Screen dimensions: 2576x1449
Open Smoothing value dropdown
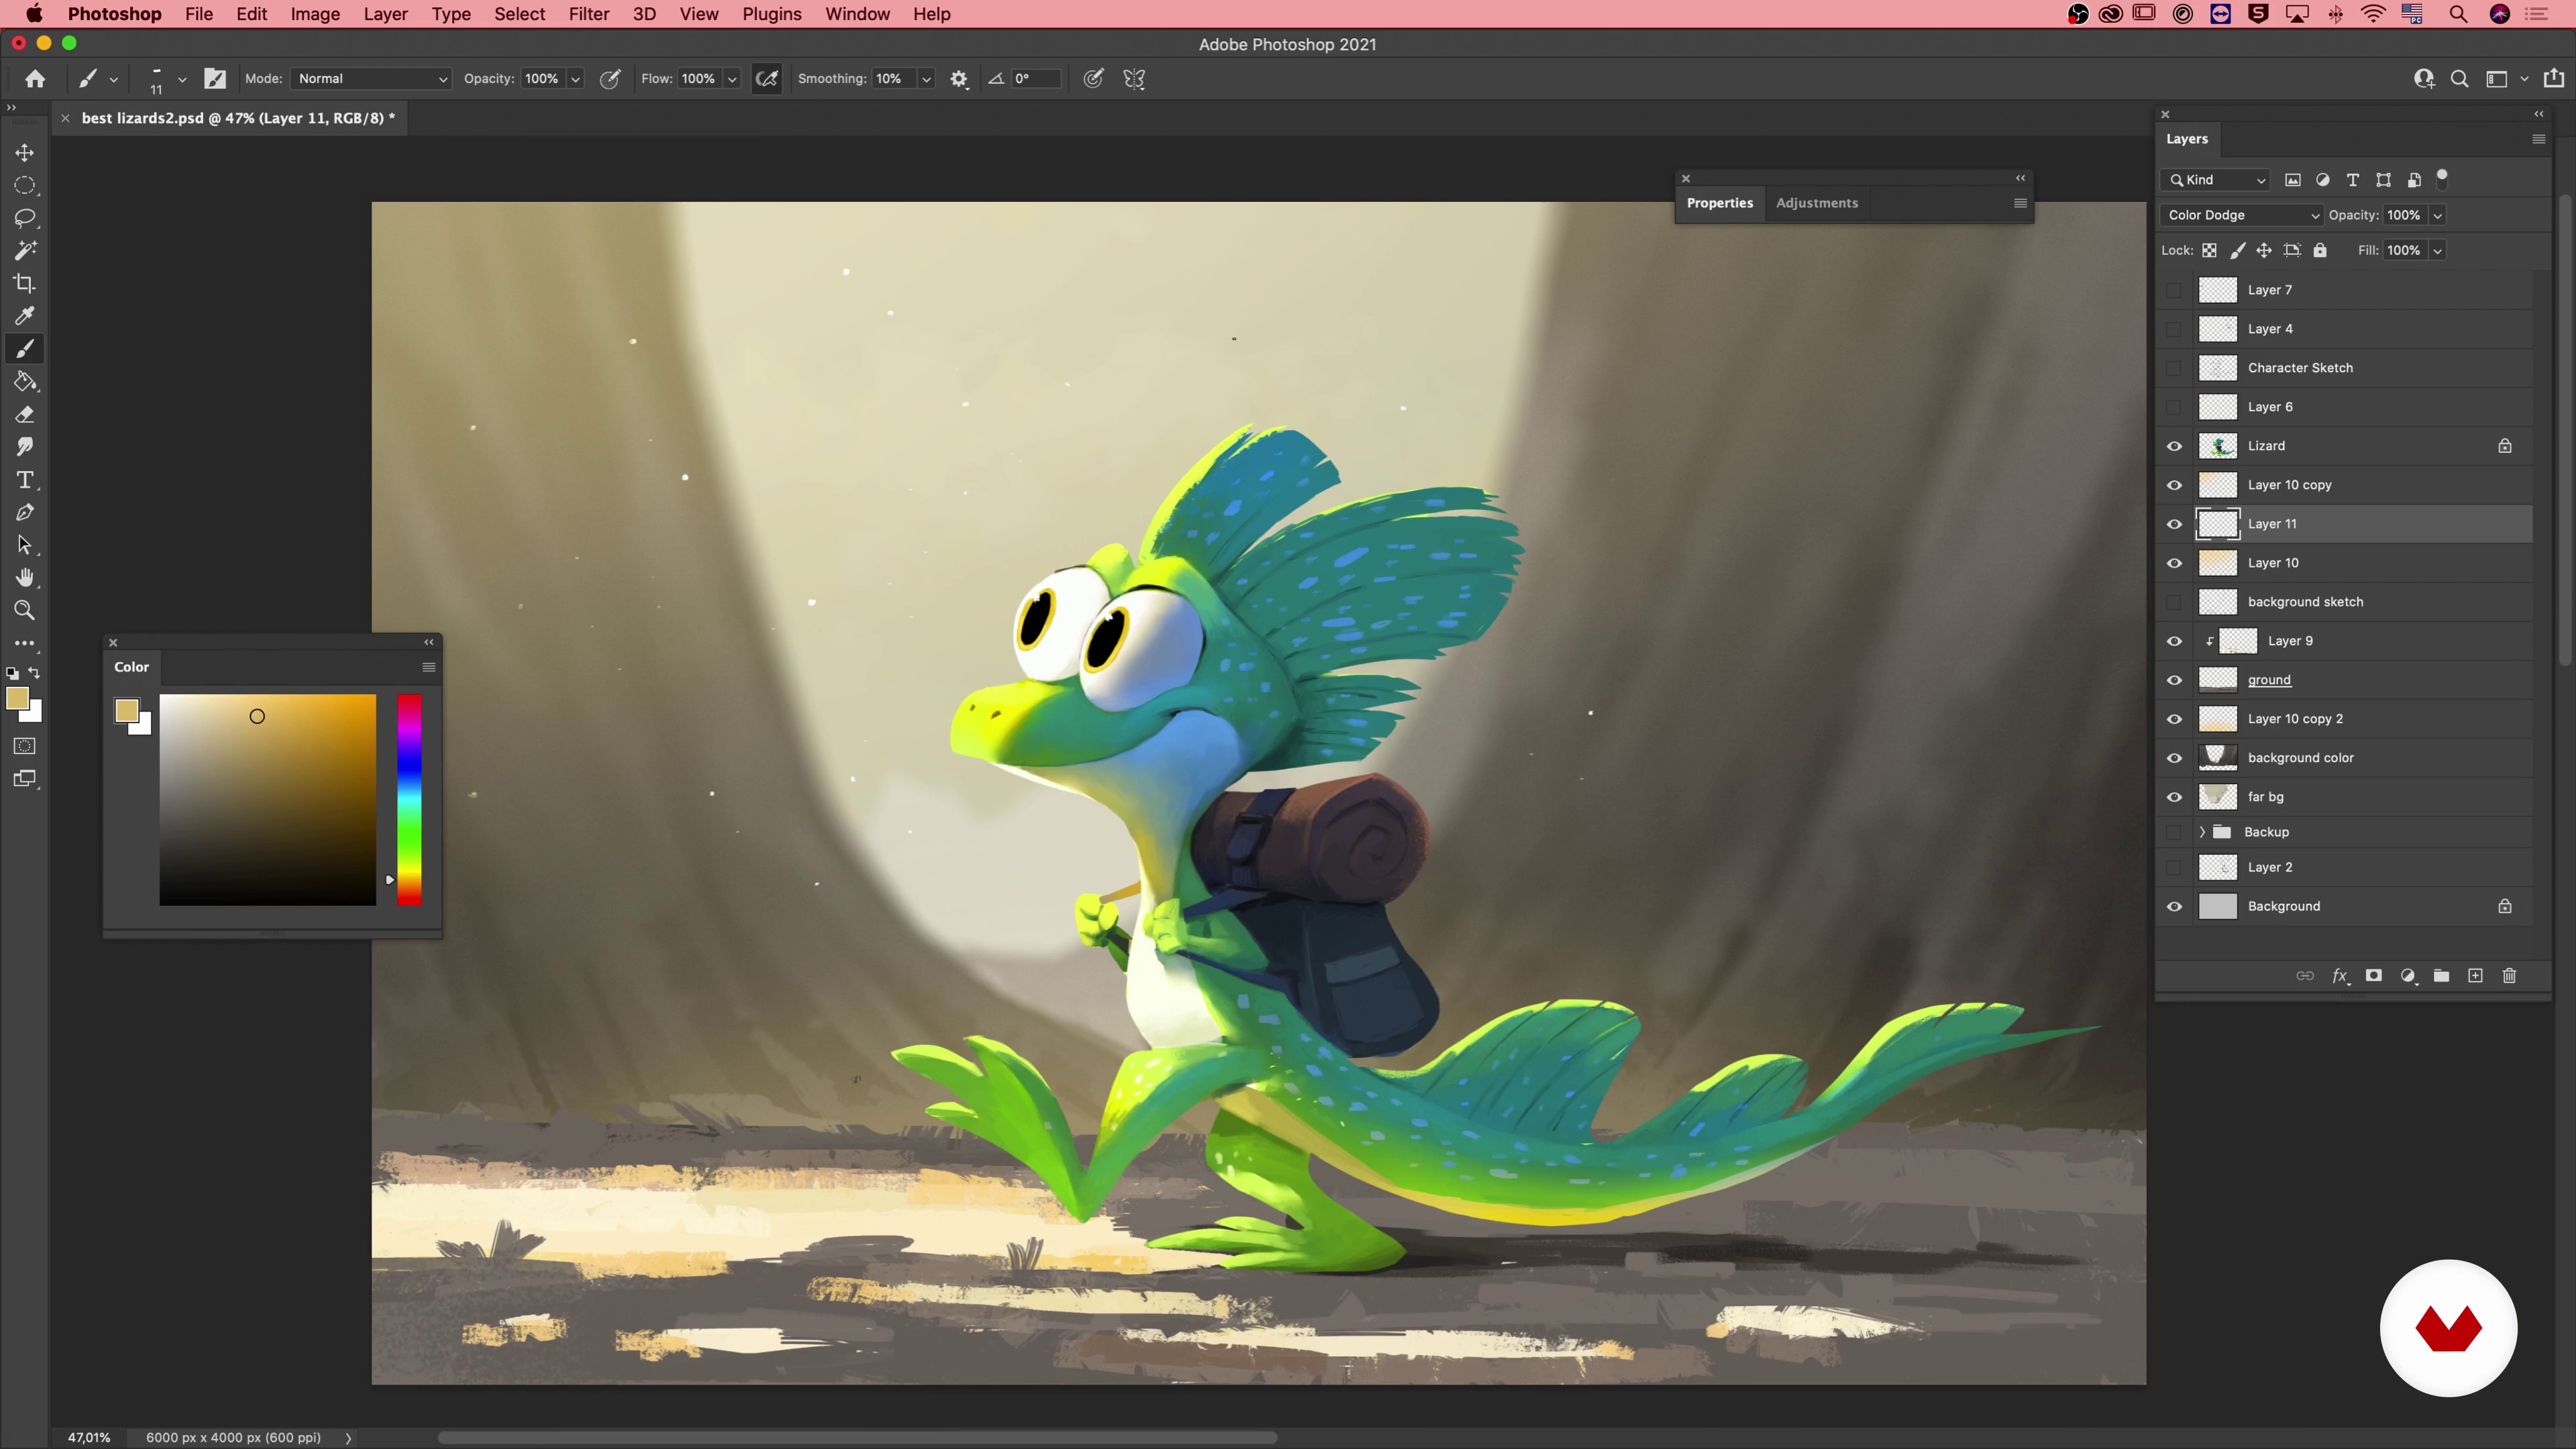click(x=926, y=79)
